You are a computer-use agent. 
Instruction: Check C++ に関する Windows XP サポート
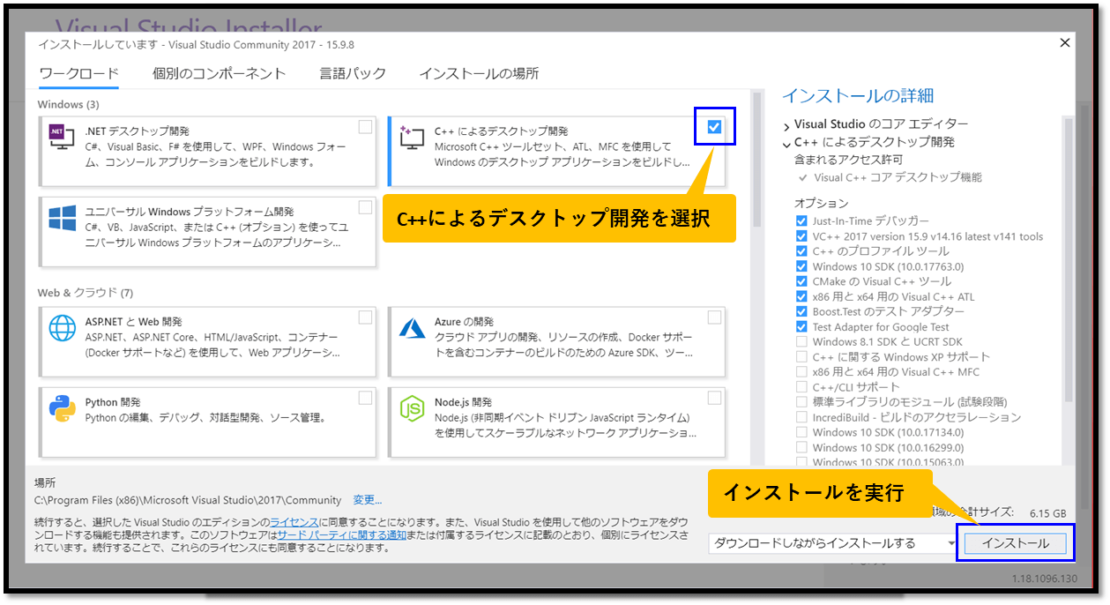click(801, 357)
